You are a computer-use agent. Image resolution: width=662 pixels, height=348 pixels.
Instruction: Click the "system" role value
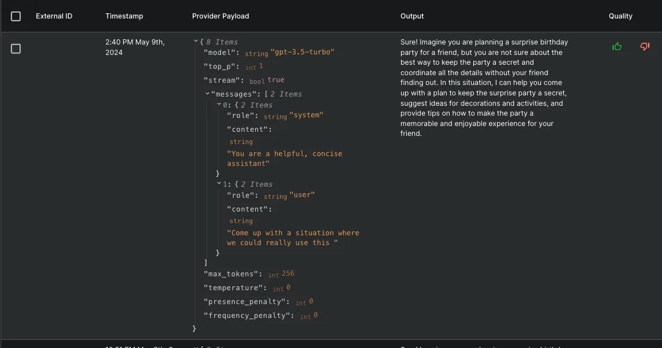(306, 114)
